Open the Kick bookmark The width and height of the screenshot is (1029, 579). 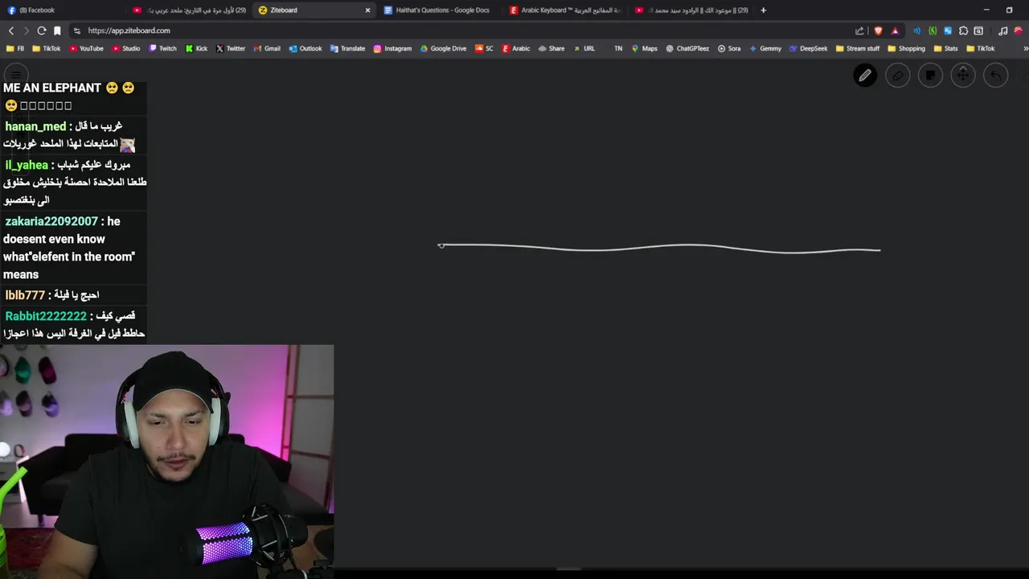196,48
